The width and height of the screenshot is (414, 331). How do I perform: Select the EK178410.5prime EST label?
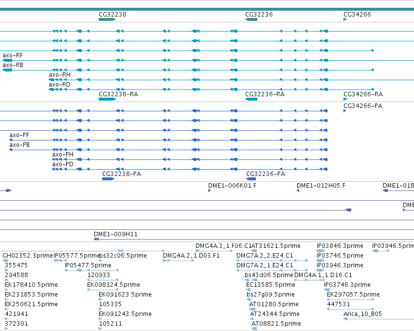[x=31, y=284]
